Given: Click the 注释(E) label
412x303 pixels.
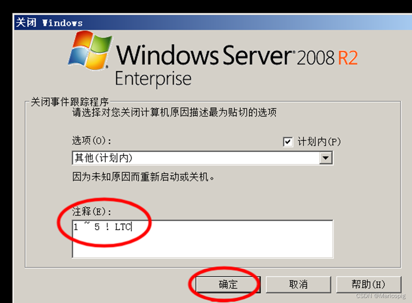Looking at the screenshot, I should tap(92, 211).
